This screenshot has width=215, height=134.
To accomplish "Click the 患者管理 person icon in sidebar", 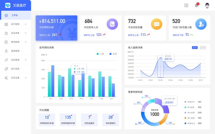I will [6, 51].
